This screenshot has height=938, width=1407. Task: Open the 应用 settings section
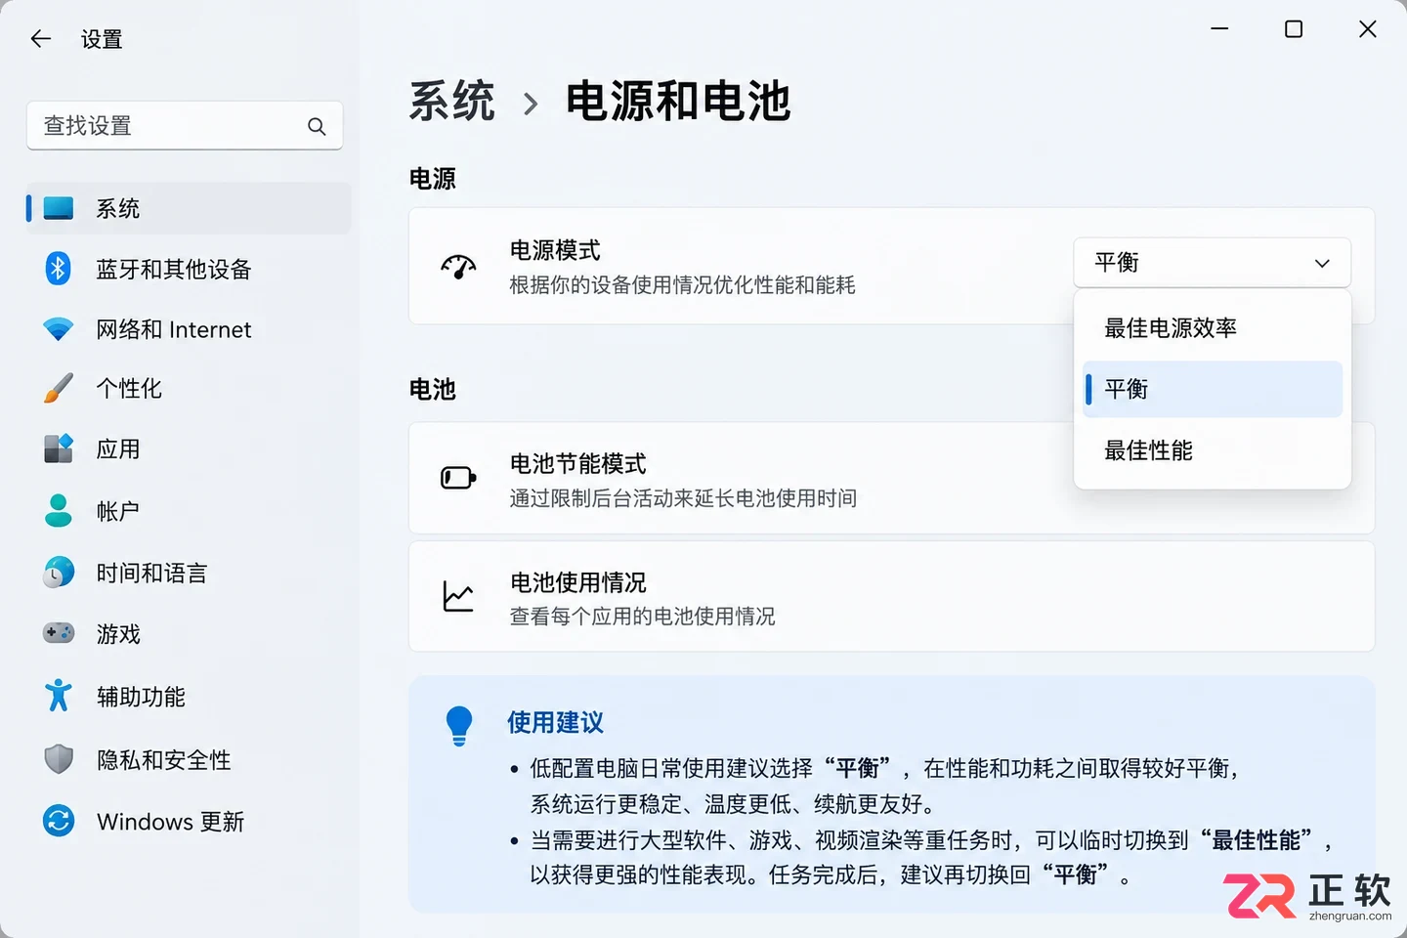pyautogui.click(x=189, y=449)
